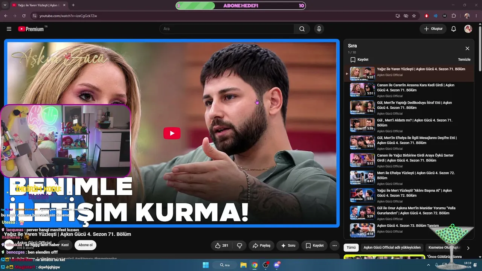Like the video with 281 likes
Viewport: 482px width, 271px height.
(x=221, y=245)
